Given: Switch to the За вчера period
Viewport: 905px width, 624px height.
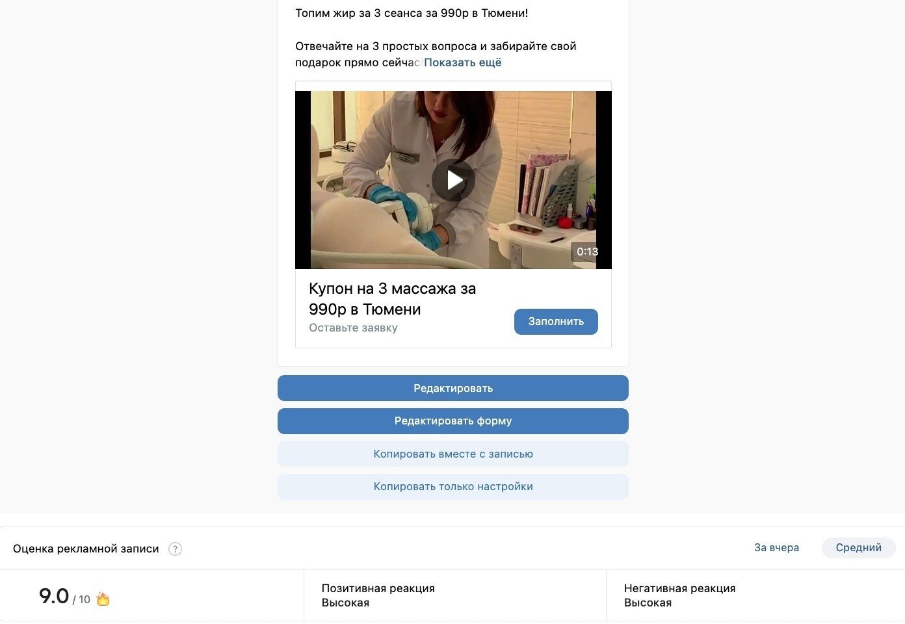Looking at the screenshot, I should [x=776, y=548].
